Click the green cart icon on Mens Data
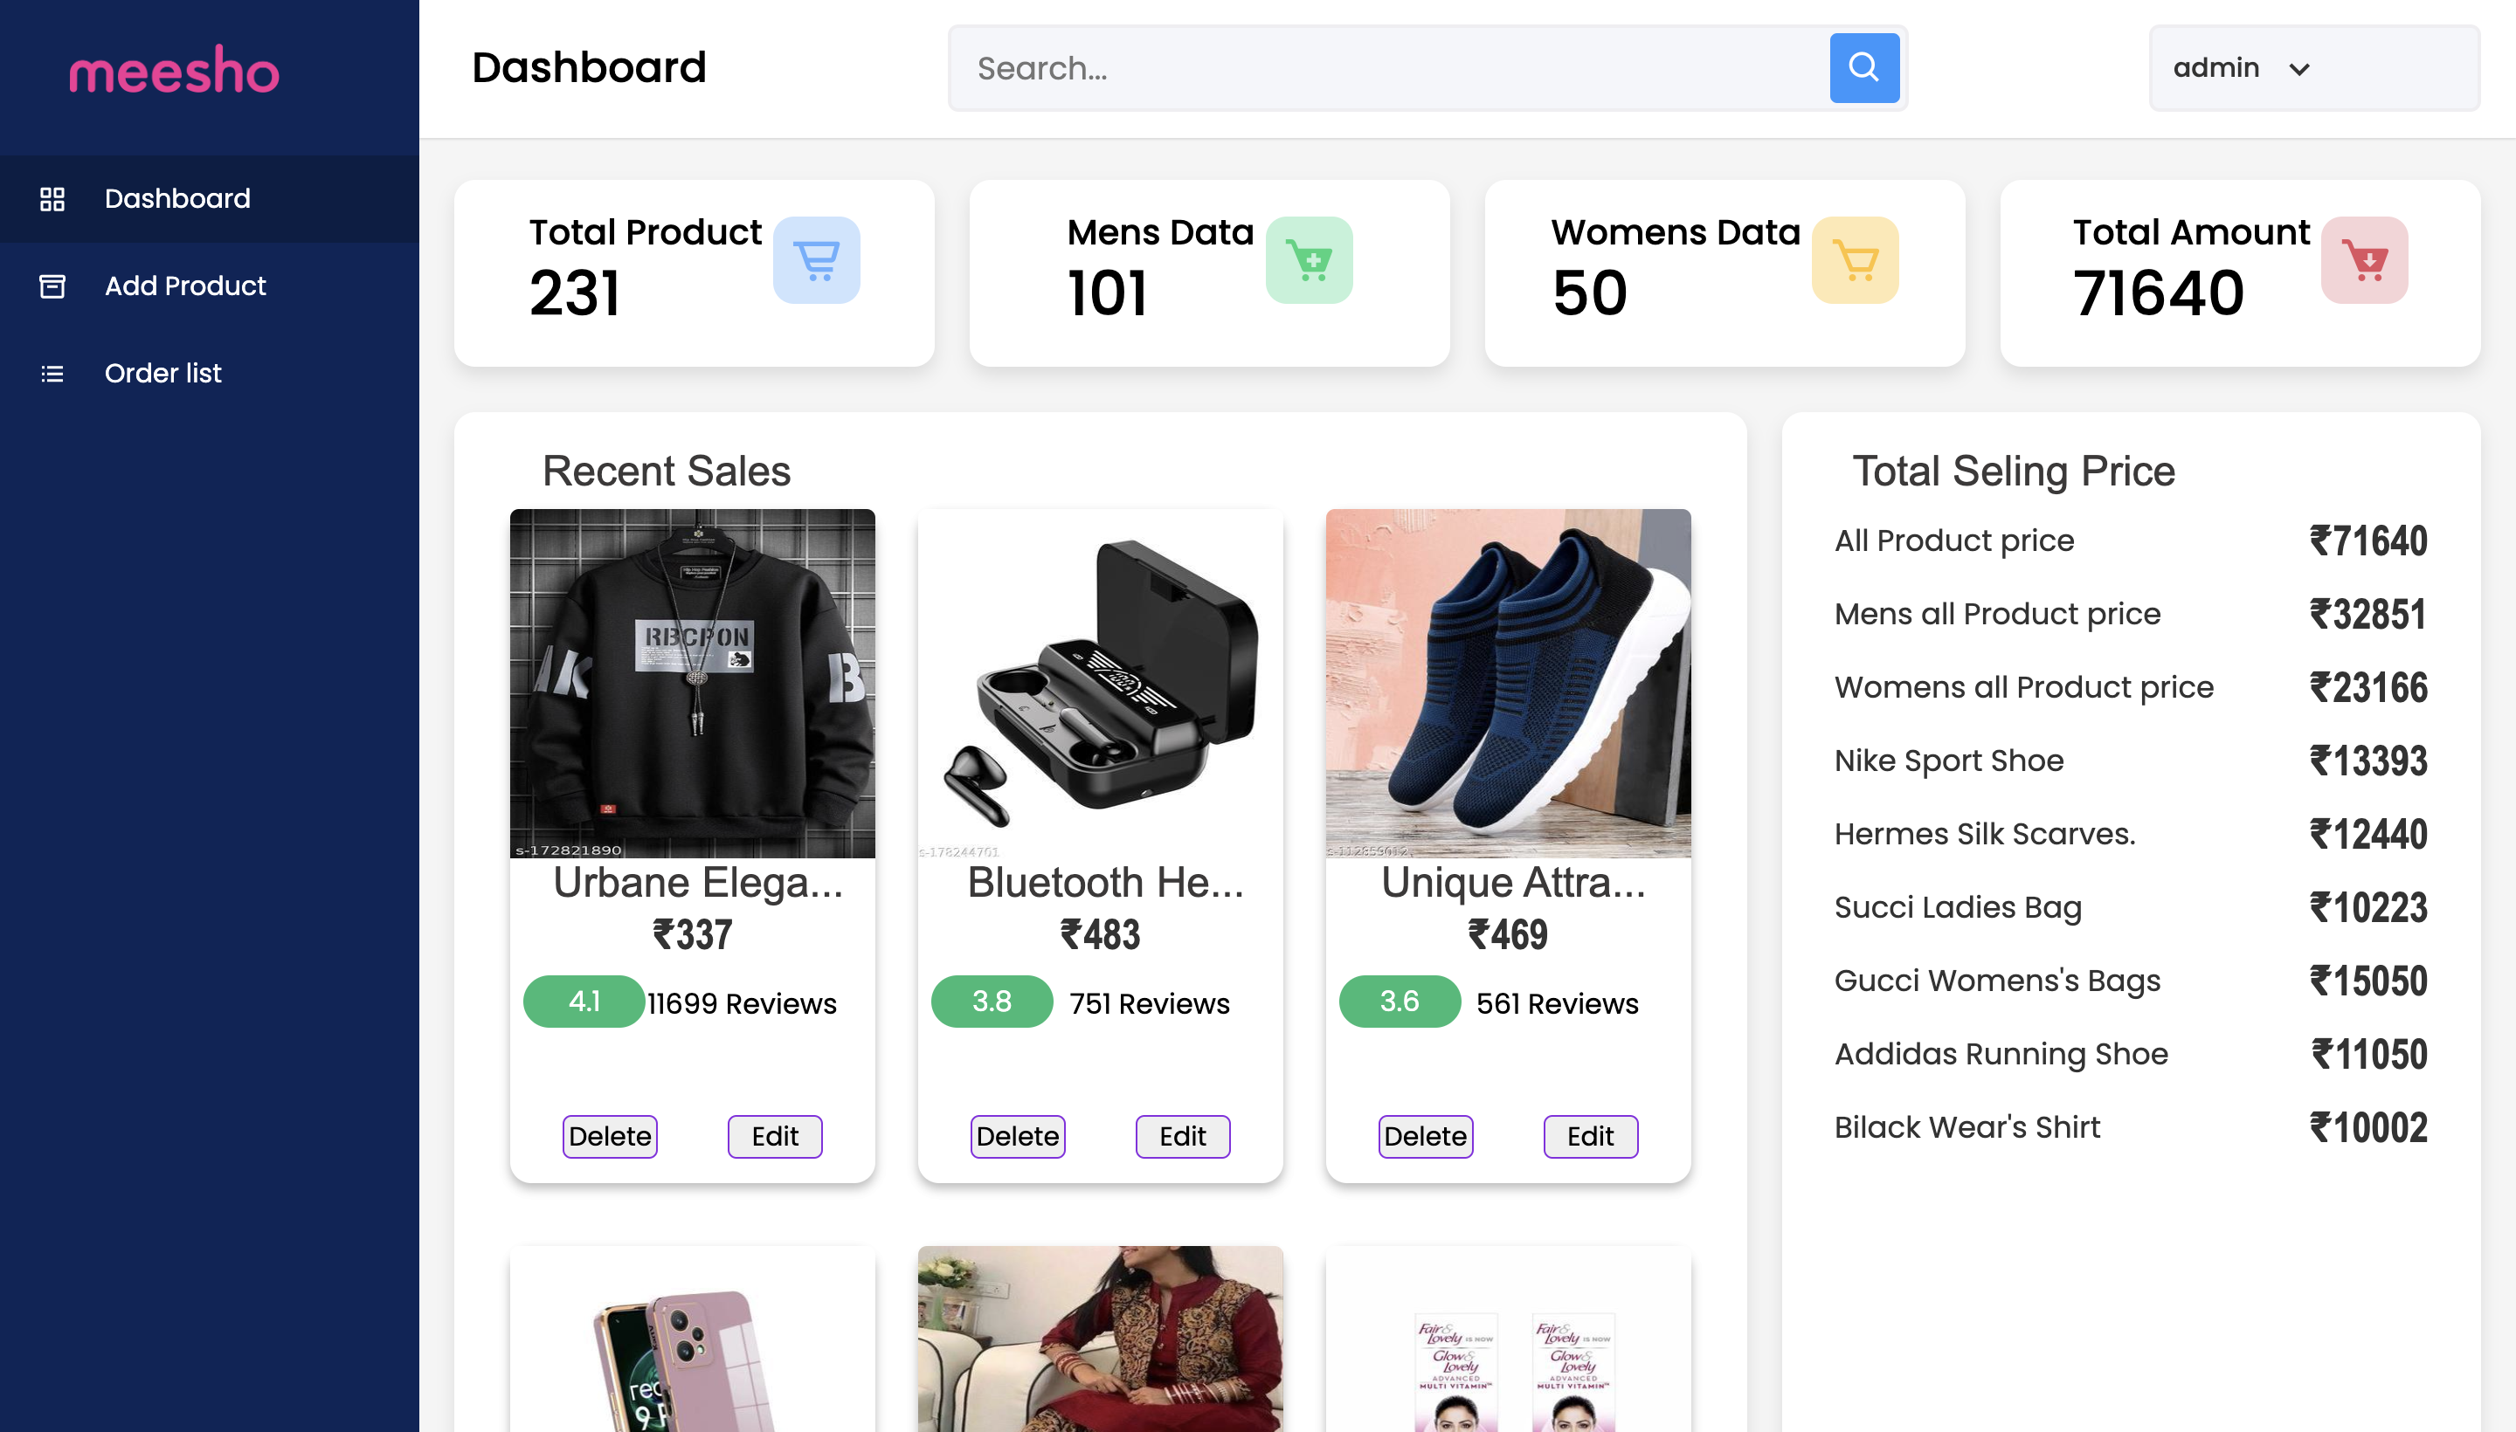Viewport: 2516px width, 1432px height. point(1309,259)
